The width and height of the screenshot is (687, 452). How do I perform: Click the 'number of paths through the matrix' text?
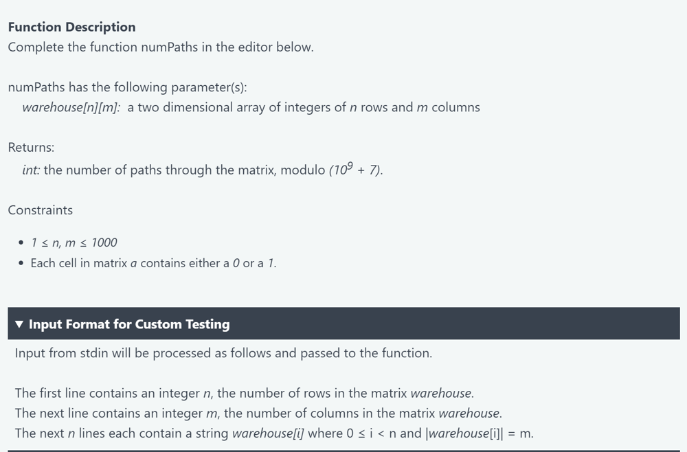(x=160, y=170)
